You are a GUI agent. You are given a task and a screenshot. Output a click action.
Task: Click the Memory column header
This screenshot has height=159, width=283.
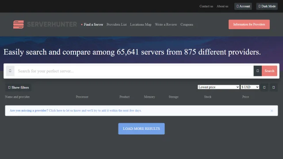(x=149, y=97)
